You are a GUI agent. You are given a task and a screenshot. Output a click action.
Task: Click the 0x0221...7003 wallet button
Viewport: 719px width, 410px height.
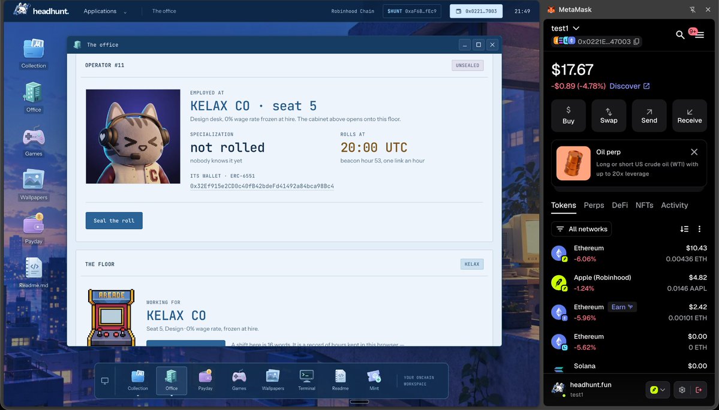476,11
